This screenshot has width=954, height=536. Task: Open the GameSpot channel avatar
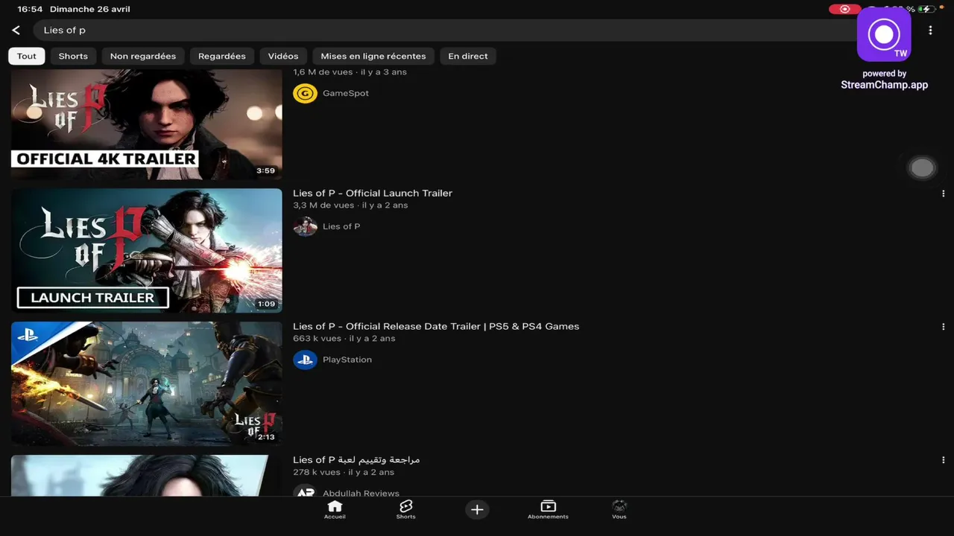[x=305, y=93]
